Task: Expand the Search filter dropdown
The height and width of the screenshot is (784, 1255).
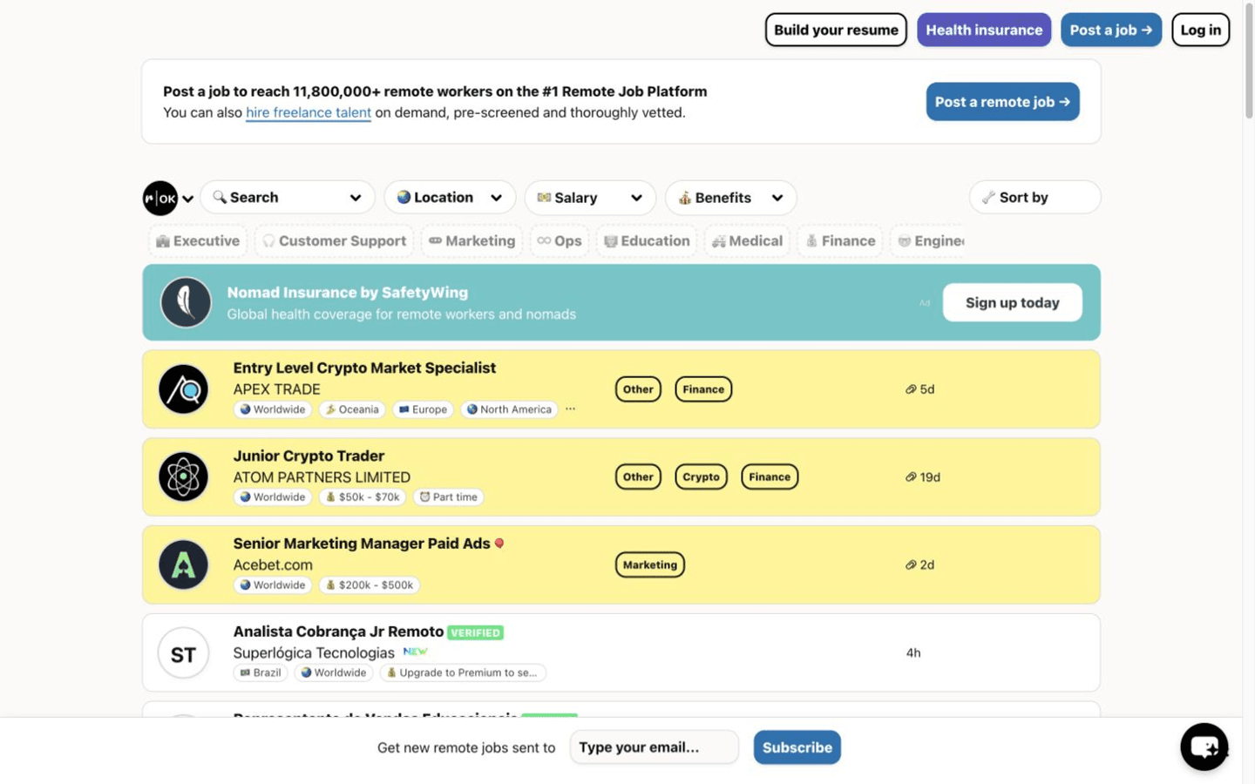Action: click(x=288, y=198)
